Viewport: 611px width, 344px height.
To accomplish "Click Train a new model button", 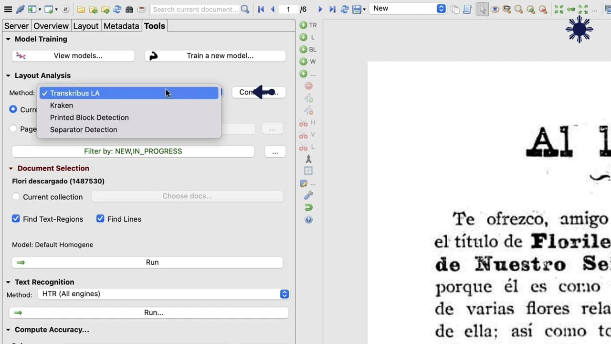I will (x=215, y=56).
